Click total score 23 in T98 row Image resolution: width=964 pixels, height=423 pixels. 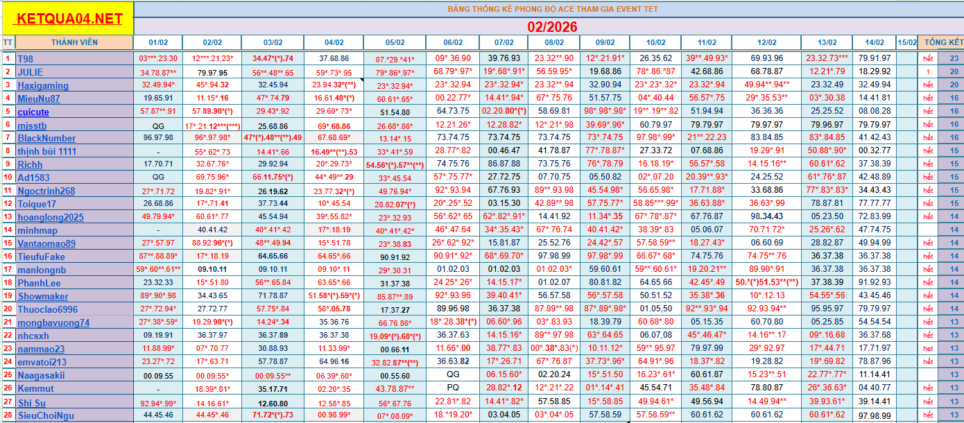pyautogui.click(x=954, y=59)
